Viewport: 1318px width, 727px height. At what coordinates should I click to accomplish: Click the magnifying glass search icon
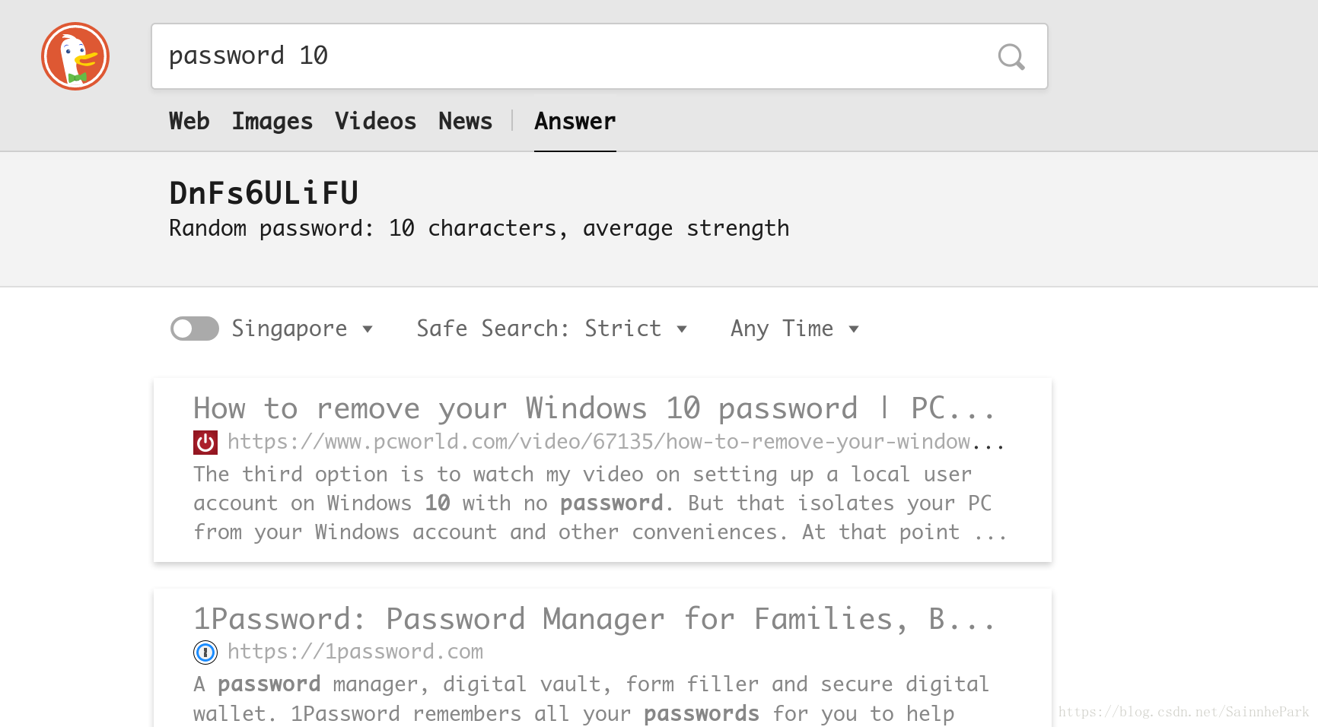point(1011,56)
